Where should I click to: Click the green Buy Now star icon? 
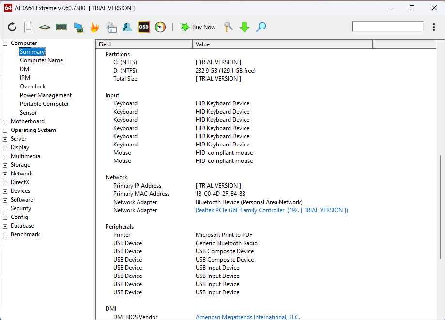click(184, 27)
